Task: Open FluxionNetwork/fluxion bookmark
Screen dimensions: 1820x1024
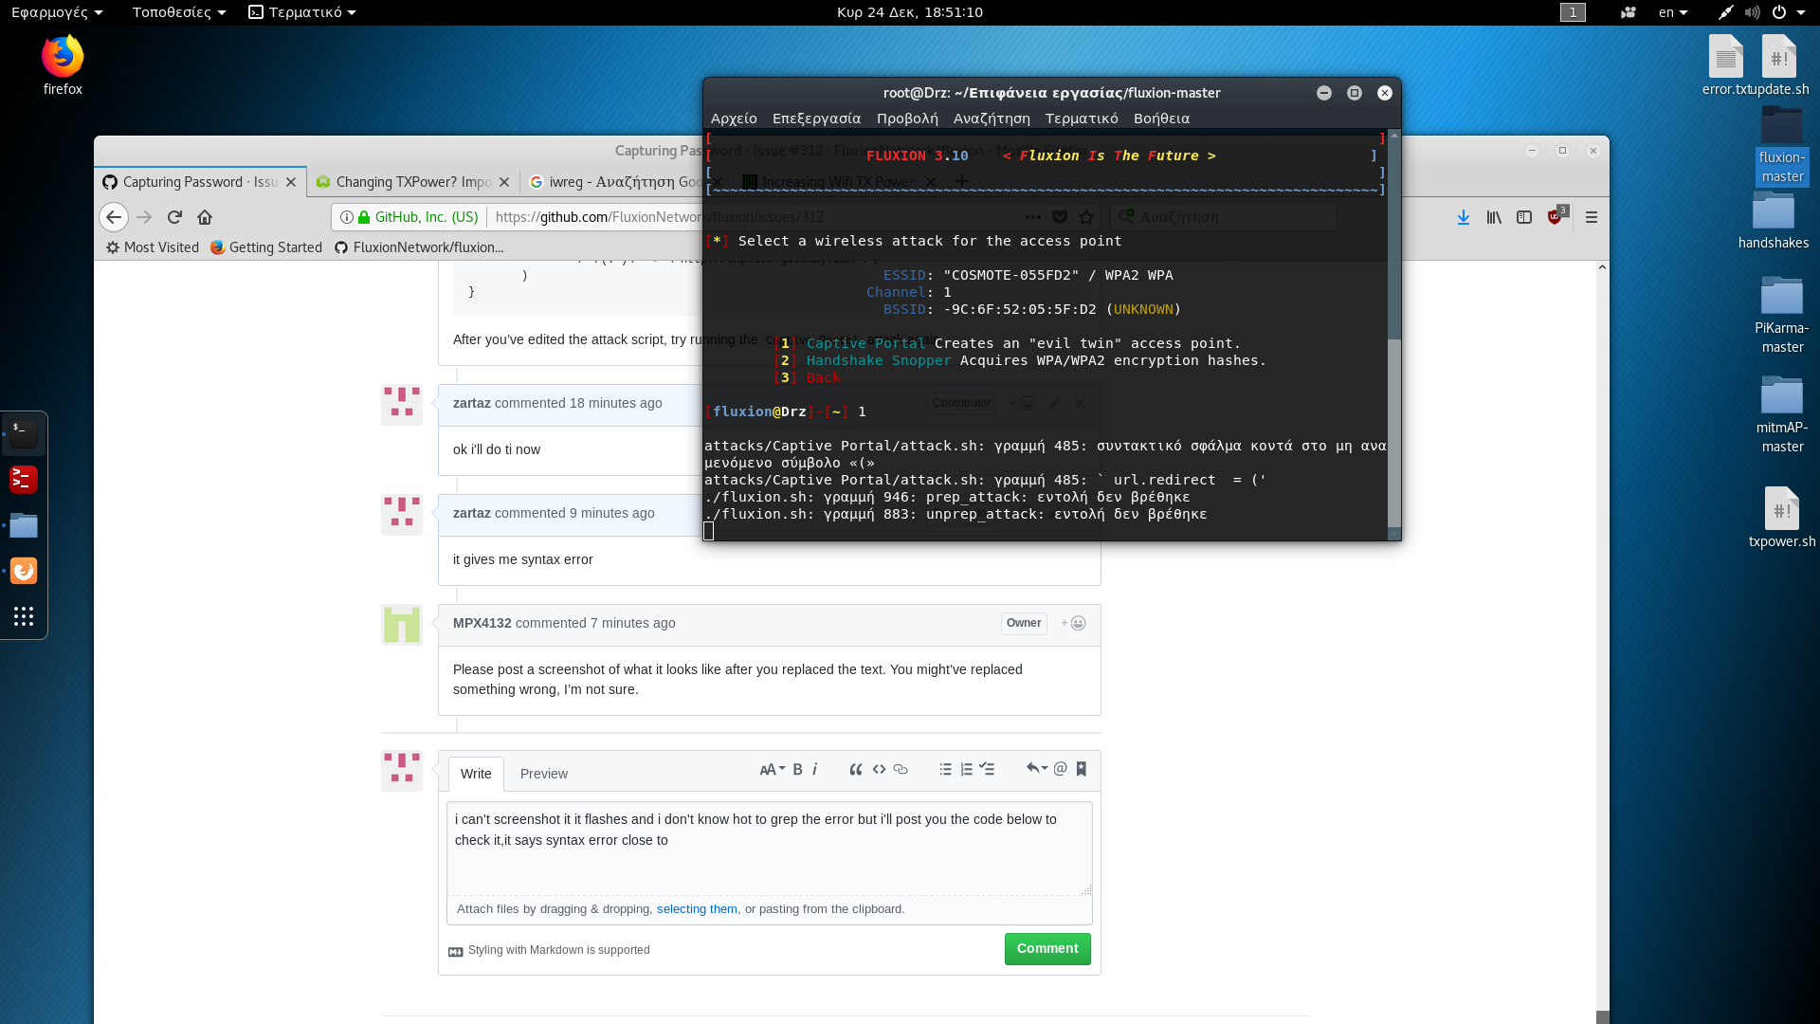Action: (x=419, y=247)
